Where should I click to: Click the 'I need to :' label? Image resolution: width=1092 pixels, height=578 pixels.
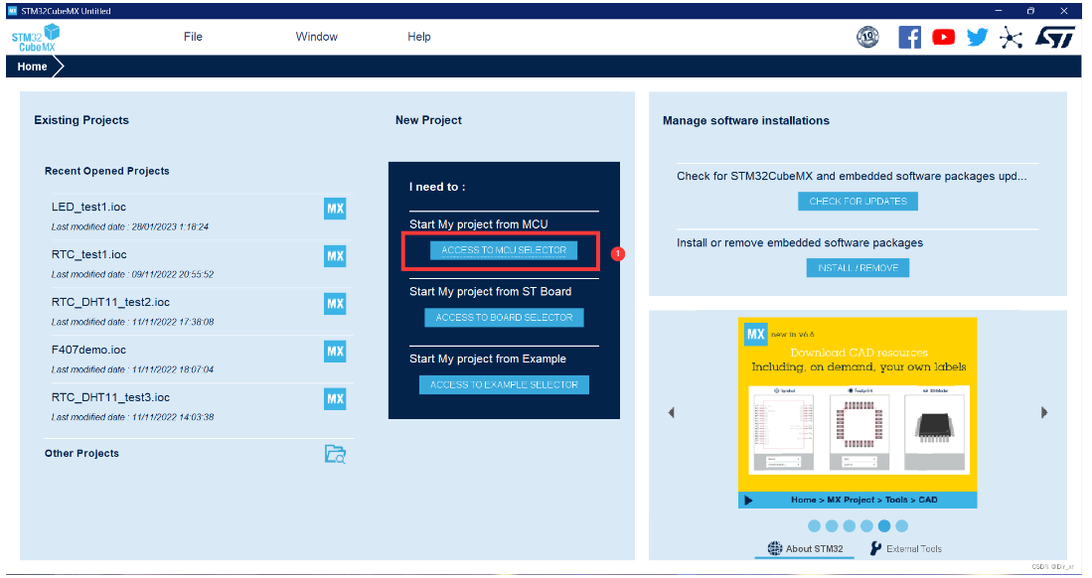click(x=436, y=187)
